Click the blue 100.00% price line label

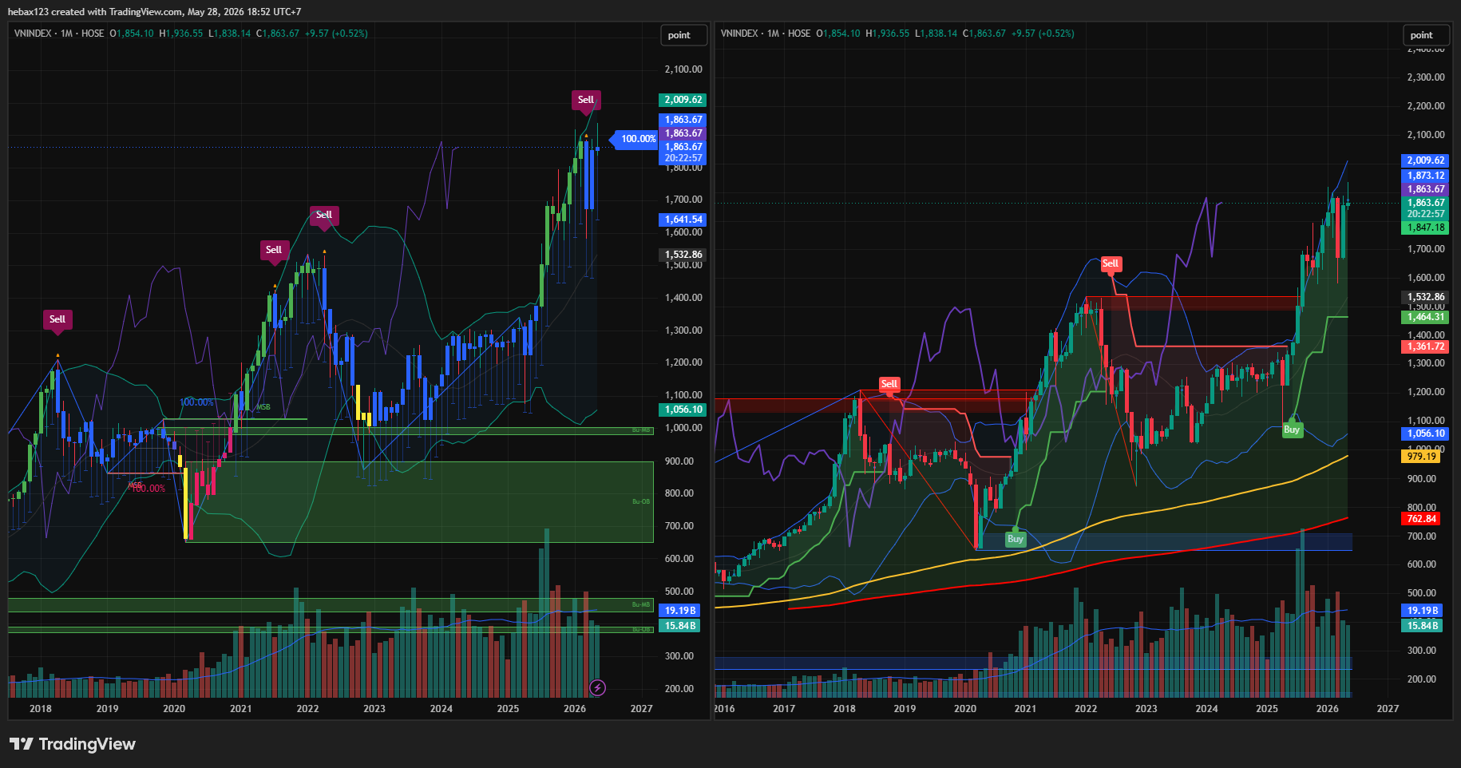(638, 139)
